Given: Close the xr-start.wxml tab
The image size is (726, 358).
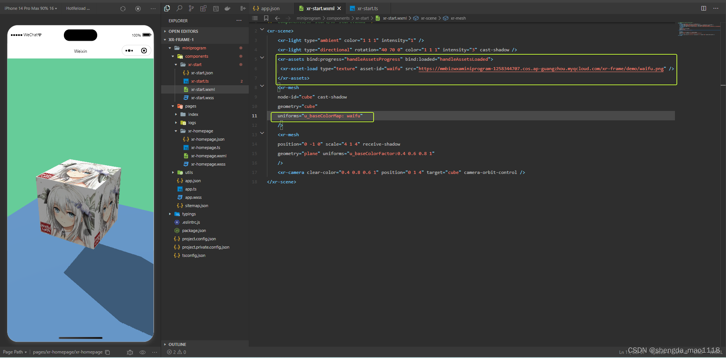Looking at the screenshot, I should pos(339,8).
